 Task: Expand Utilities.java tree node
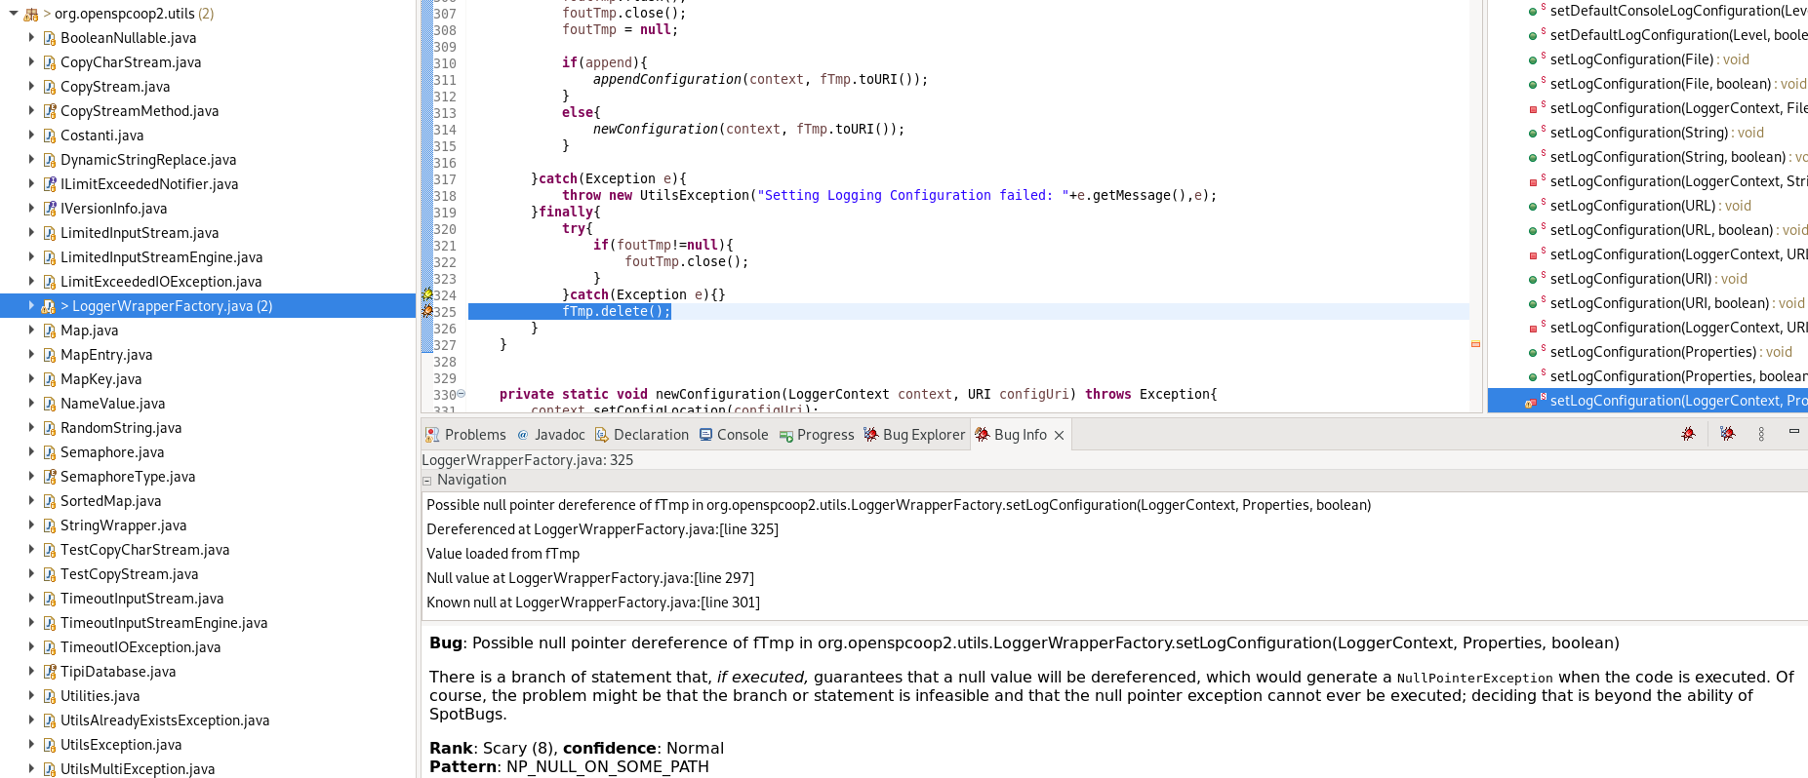31,696
